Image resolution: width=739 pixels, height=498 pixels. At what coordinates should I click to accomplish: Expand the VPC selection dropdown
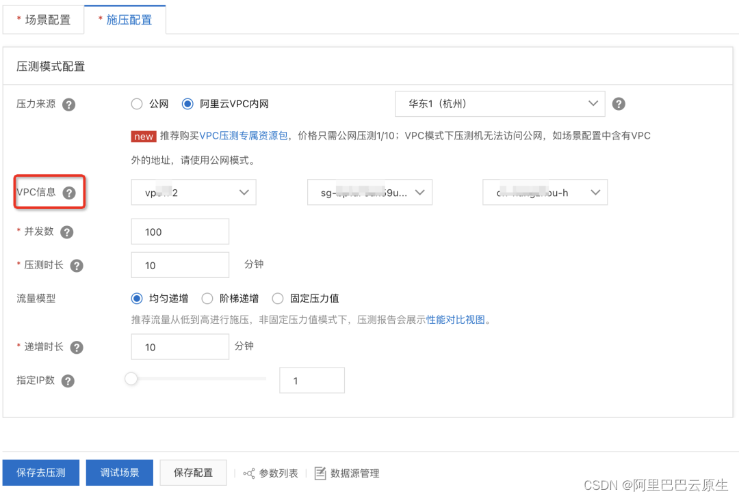click(x=193, y=192)
